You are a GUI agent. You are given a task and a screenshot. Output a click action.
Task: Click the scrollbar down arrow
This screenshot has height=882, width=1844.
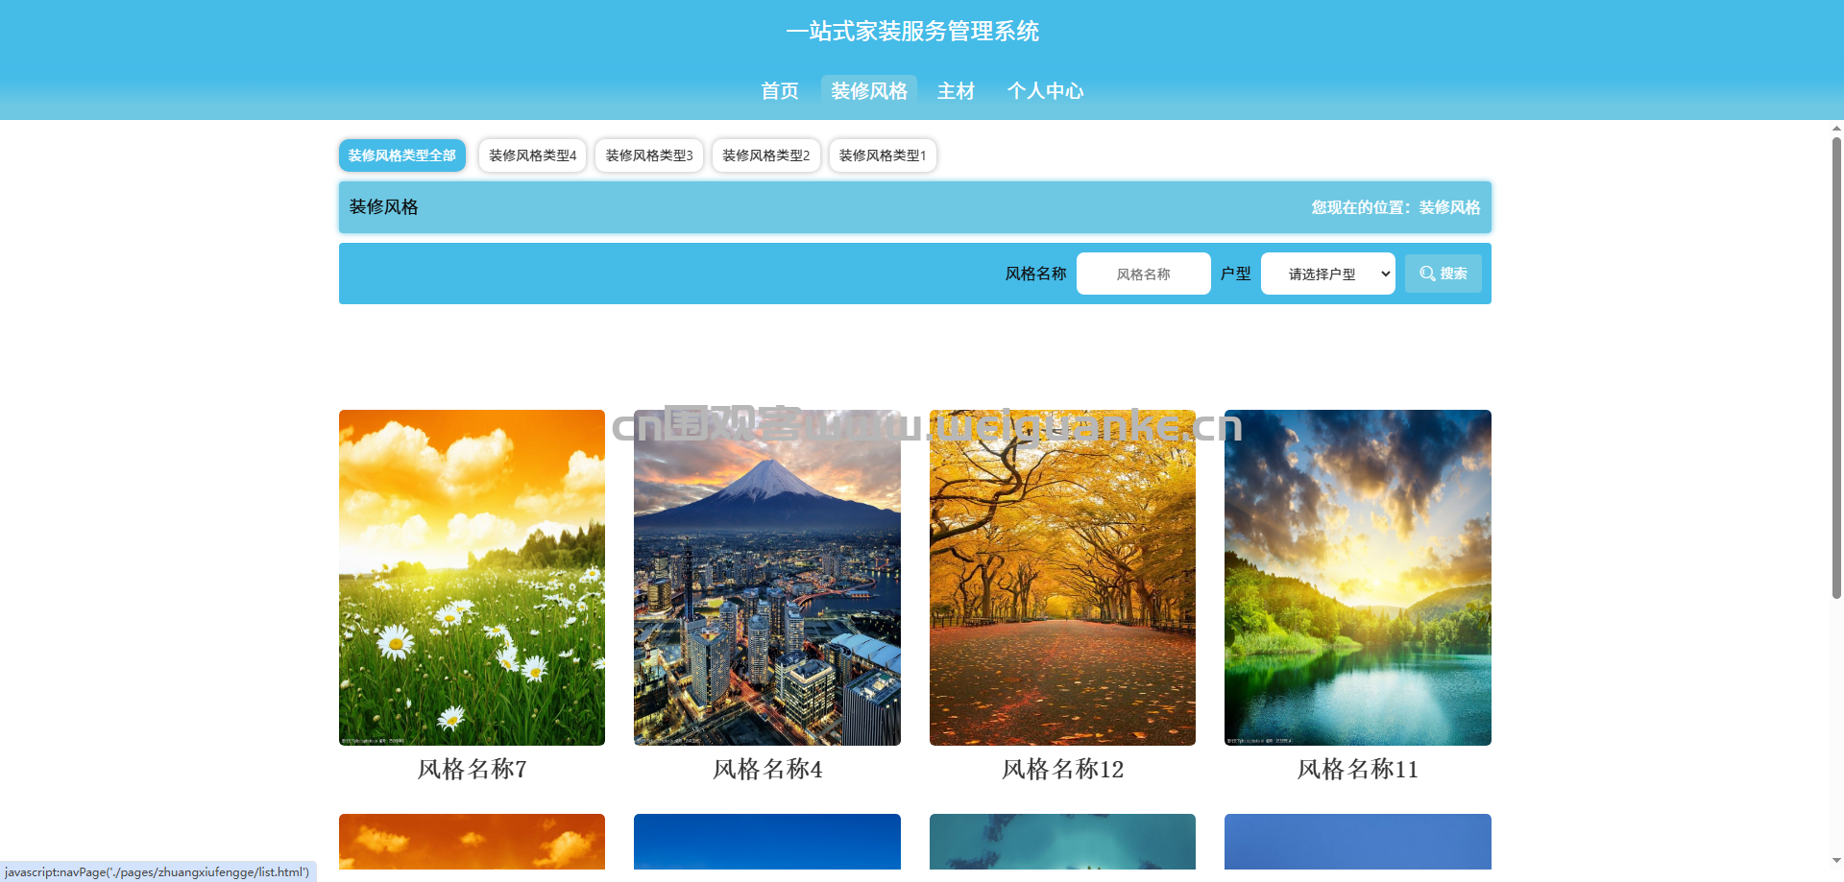(1836, 861)
